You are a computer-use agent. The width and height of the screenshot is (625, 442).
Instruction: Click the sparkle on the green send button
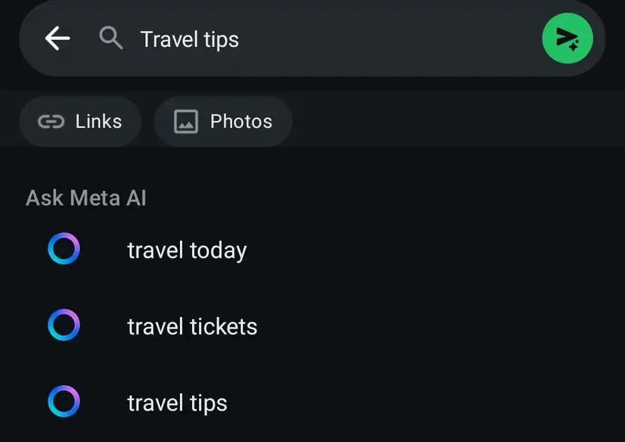click(573, 47)
